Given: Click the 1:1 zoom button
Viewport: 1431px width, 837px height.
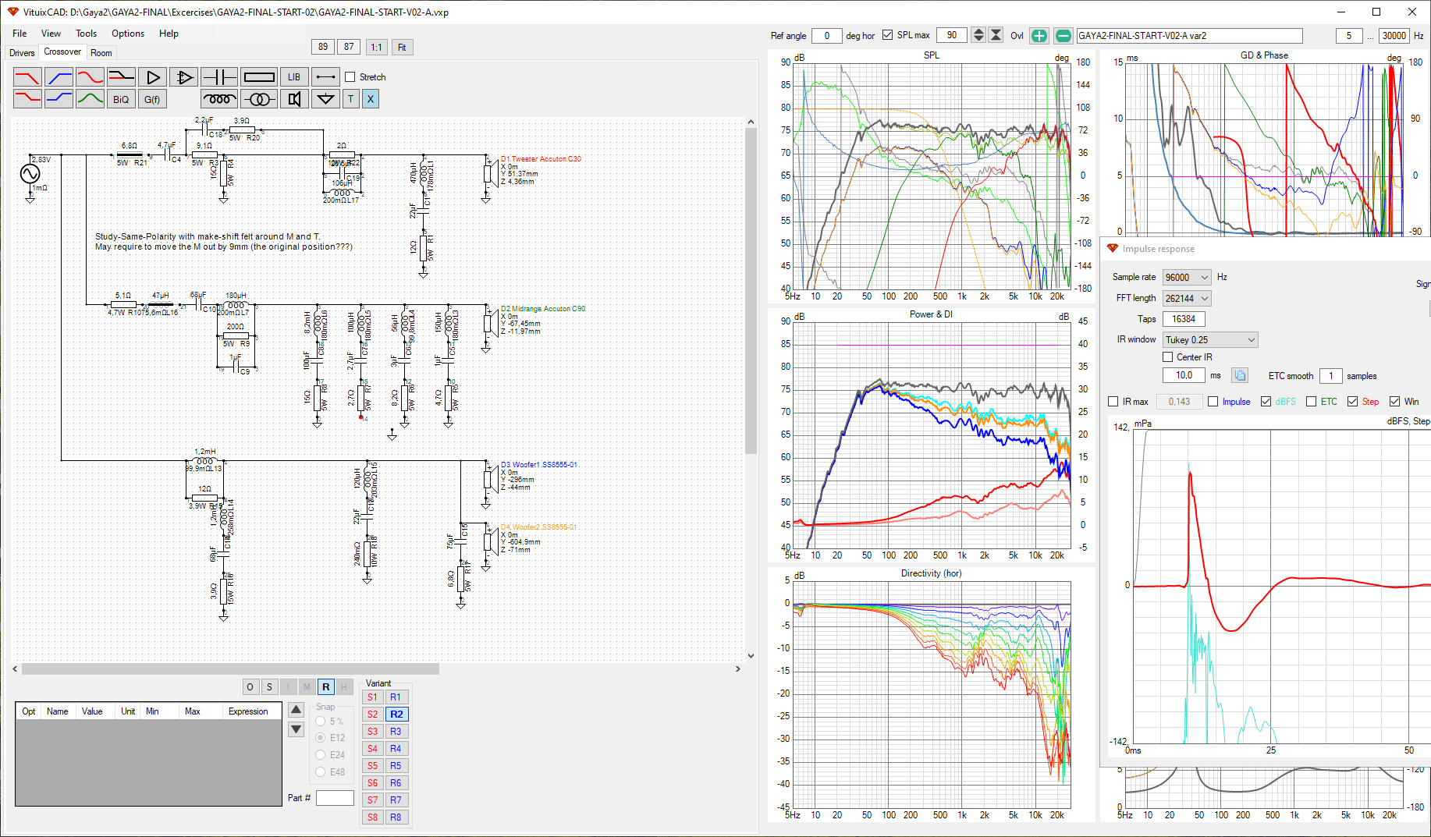Looking at the screenshot, I should 376,47.
